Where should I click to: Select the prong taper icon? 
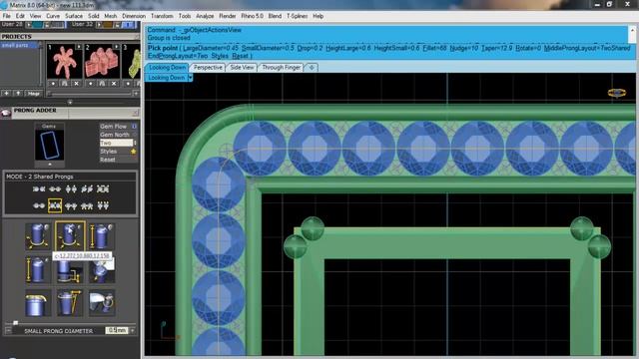point(70,303)
